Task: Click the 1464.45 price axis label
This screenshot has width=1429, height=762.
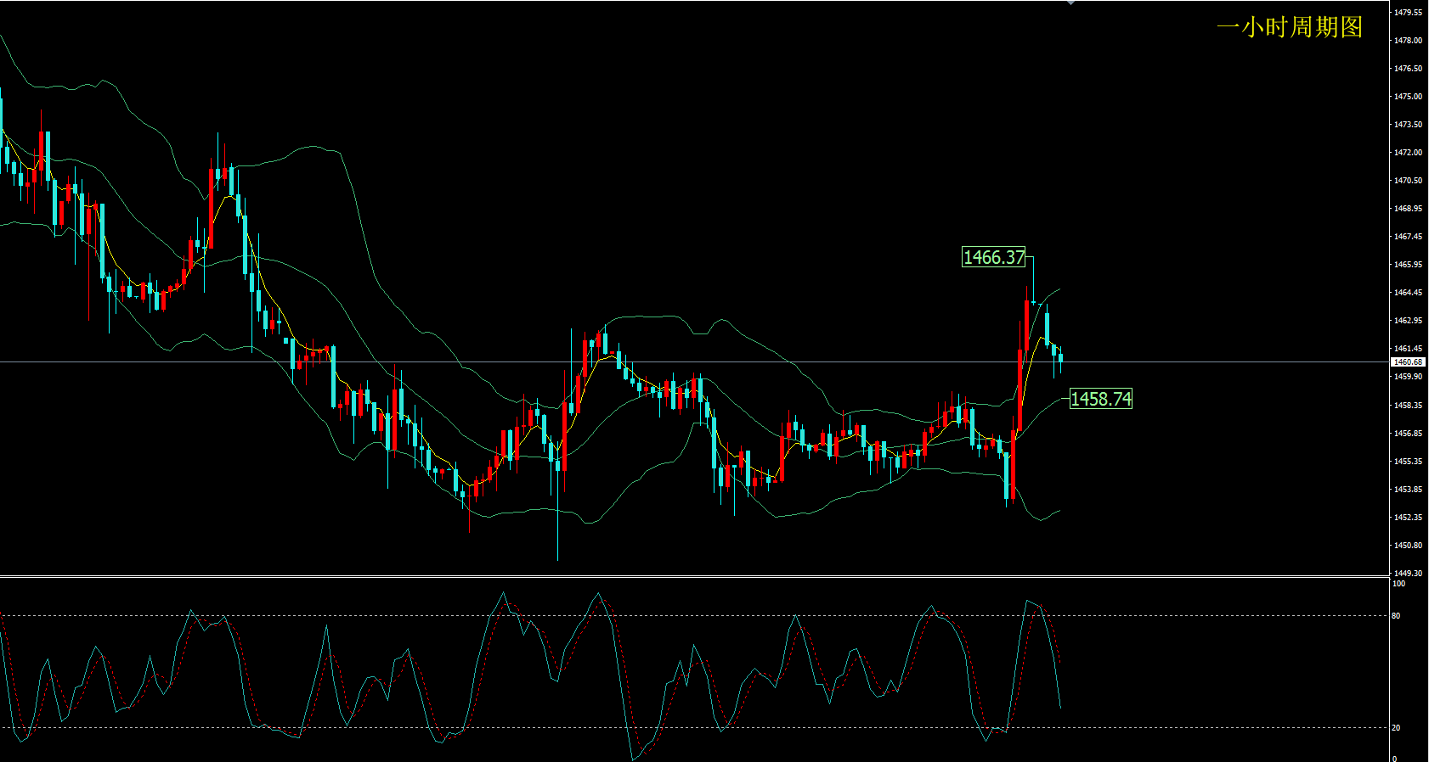Action: point(1408,293)
